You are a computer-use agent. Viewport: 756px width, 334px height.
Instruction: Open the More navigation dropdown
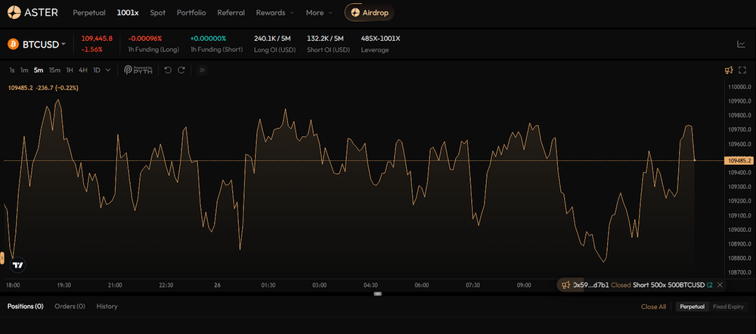point(319,13)
